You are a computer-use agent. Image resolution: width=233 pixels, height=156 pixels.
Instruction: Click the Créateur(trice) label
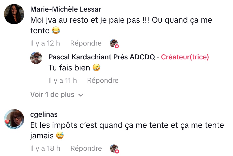185,57
